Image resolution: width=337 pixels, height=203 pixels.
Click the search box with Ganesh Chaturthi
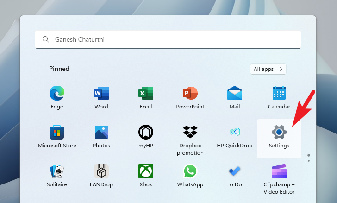(168, 39)
